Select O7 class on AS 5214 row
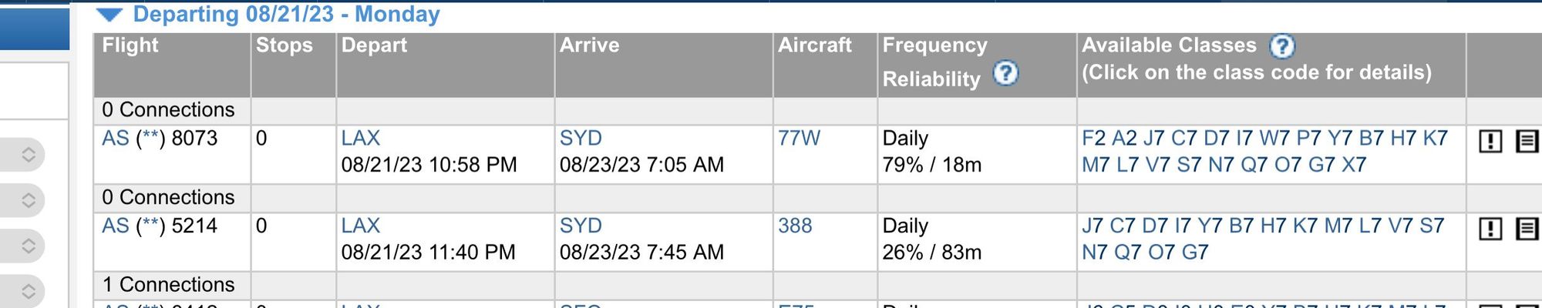 pyautogui.click(x=1161, y=253)
